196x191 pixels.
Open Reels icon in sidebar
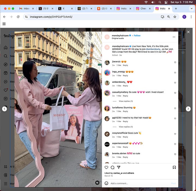5,73
